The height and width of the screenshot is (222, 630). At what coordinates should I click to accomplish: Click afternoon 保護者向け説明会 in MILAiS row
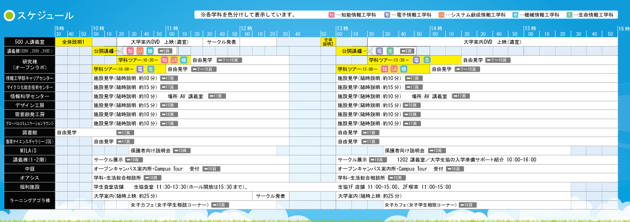(405, 151)
